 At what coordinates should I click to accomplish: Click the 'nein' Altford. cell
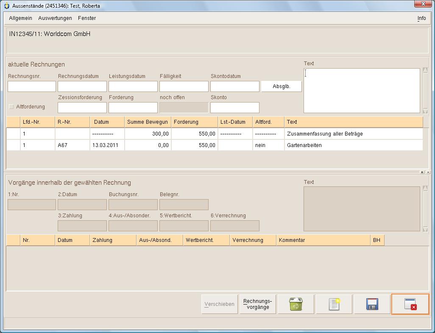pyautogui.click(x=268, y=145)
